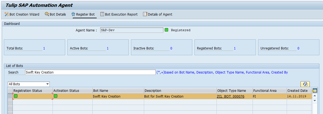The width and height of the screenshot is (323, 114).
Task: Click the Inactive Bots value 0
Action: click(171, 48)
